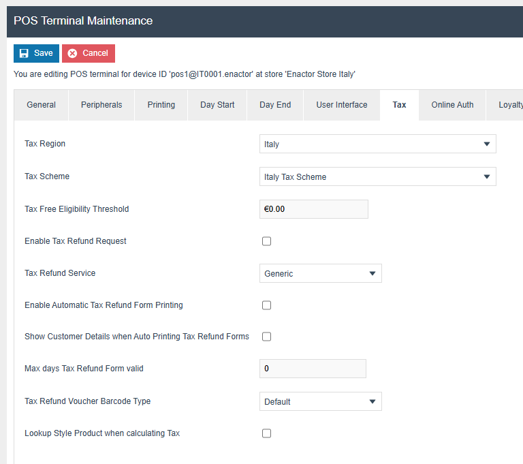Focus the Max days Tax Refund Form field
The image size is (523, 464).
point(313,369)
